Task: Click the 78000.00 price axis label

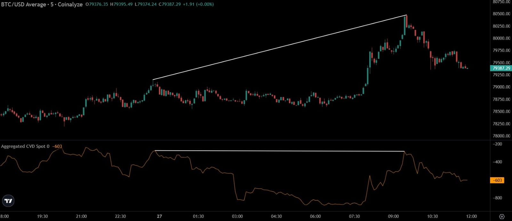Action: click(x=501, y=136)
